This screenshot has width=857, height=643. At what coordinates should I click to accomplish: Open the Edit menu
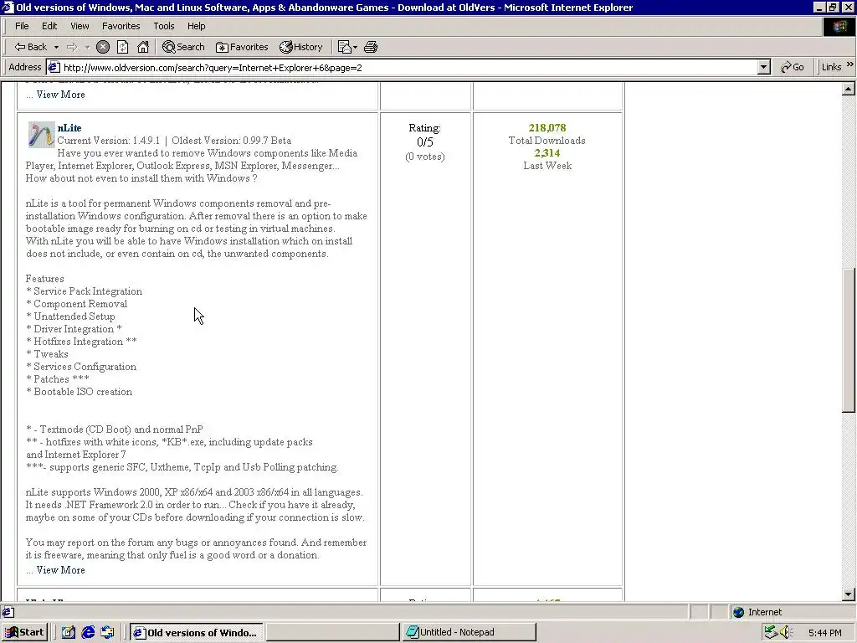pyautogui.click(x=49, y=26)
